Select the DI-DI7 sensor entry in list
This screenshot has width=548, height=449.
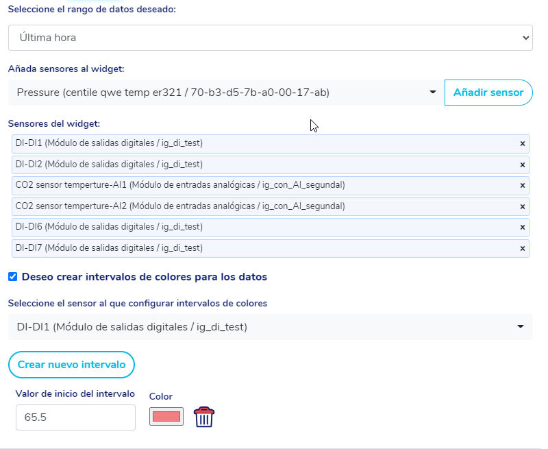click(x=110, y=247)
